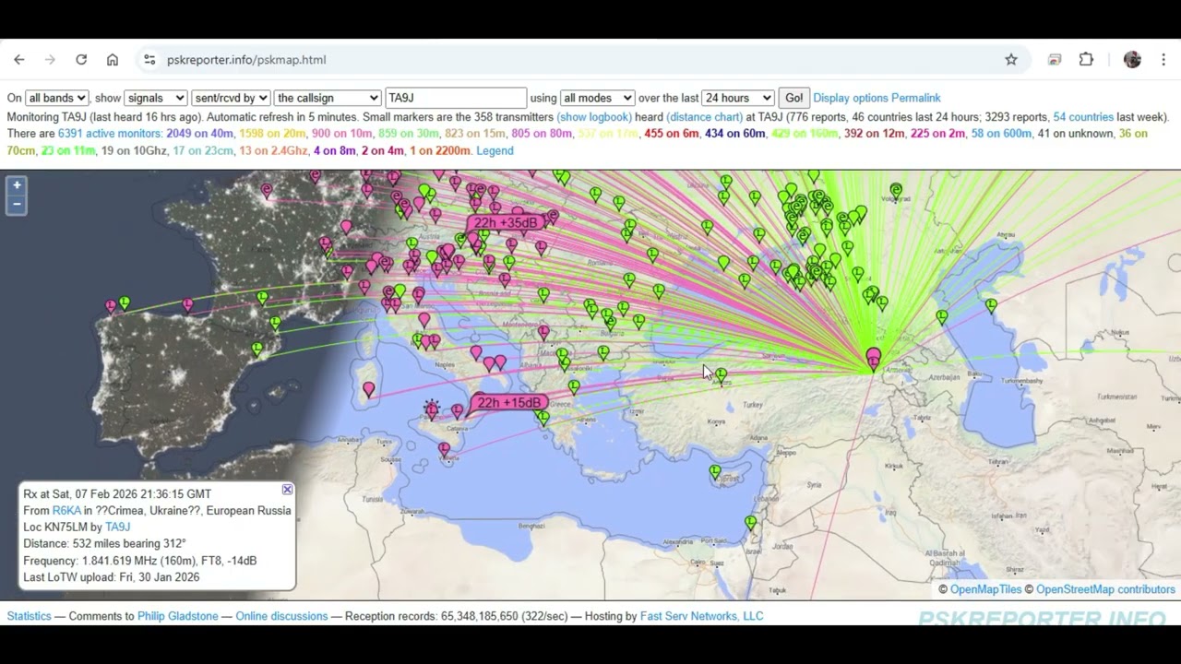1181x664 pixels.
Task: Select the '392 on 12m' band link
Action: (x=875, y=134)
